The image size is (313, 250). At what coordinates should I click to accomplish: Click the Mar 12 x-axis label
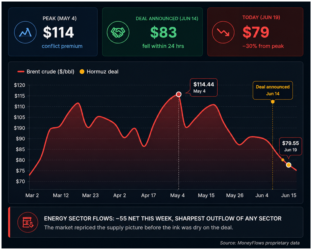coord(61,195)
